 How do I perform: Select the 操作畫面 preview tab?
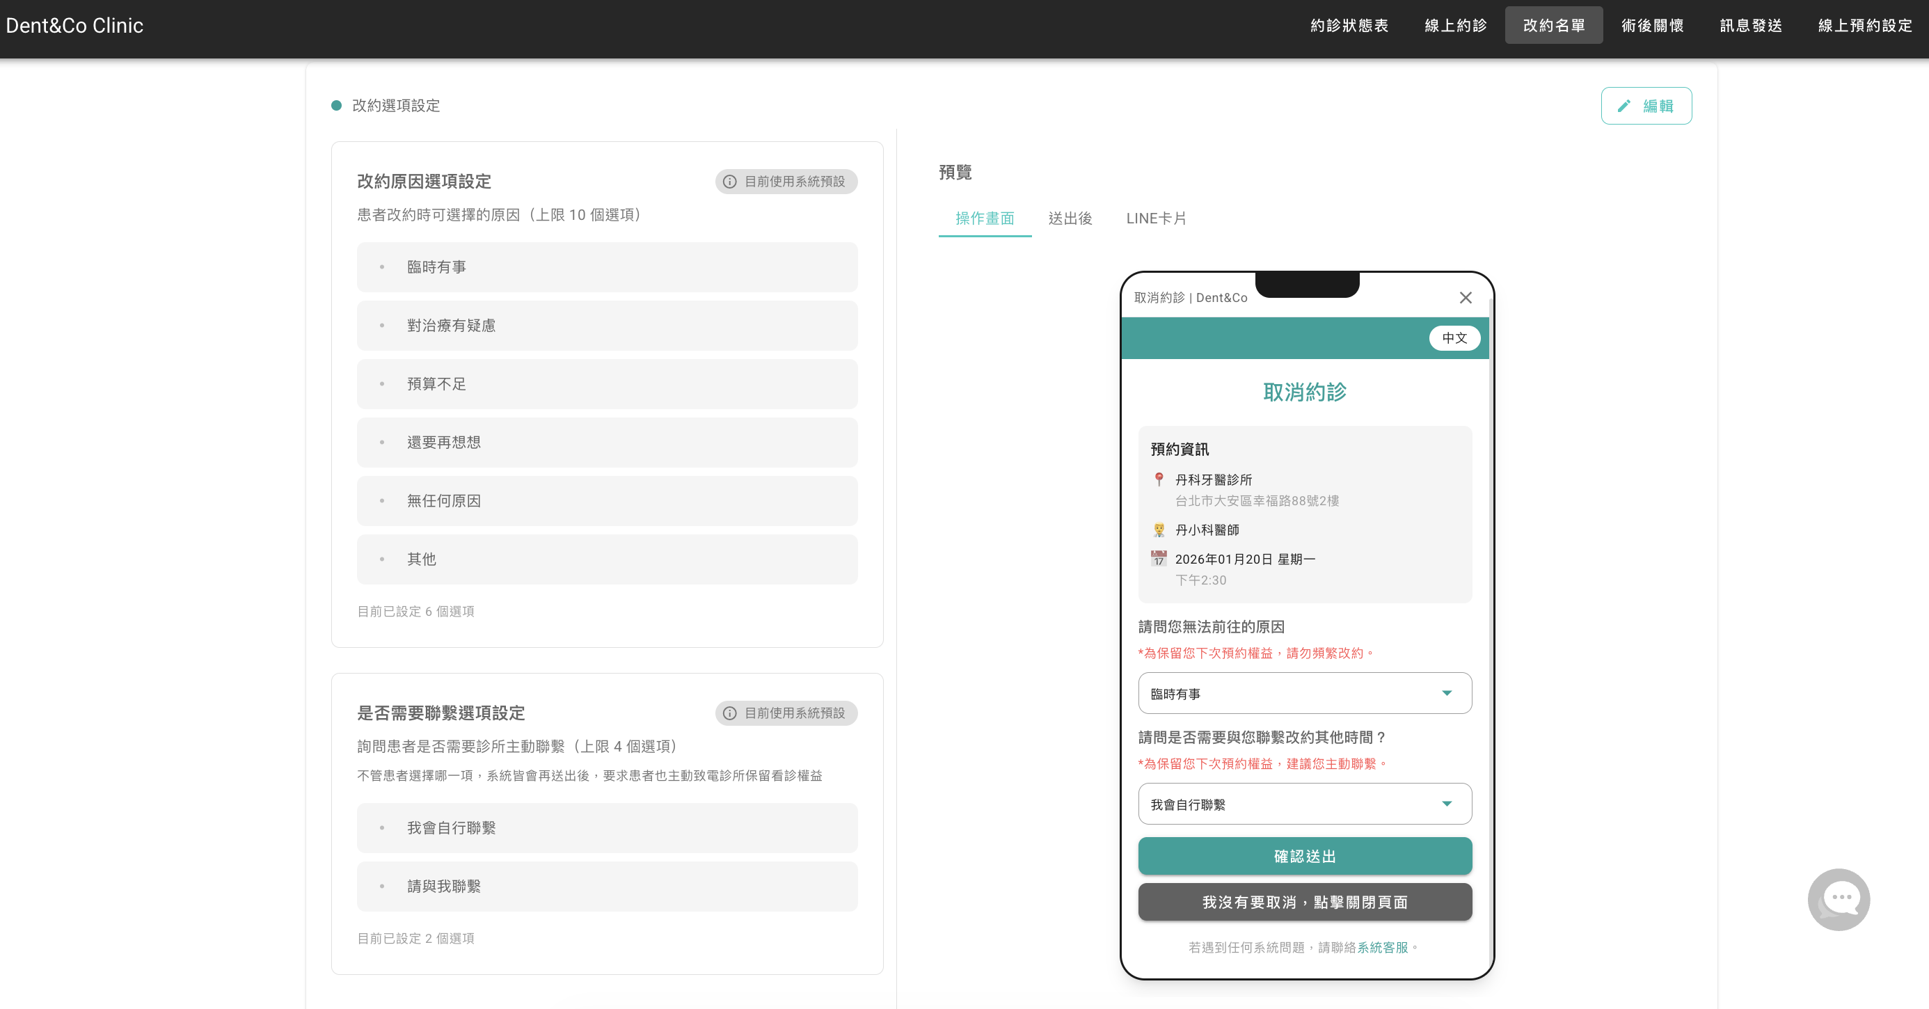click(x=984, y=218)
